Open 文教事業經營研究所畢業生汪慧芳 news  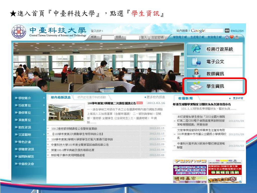[x=202, y=134]
